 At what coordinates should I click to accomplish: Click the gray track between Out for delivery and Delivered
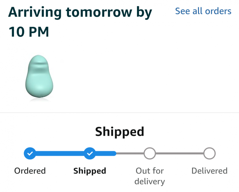coord(179,154)
